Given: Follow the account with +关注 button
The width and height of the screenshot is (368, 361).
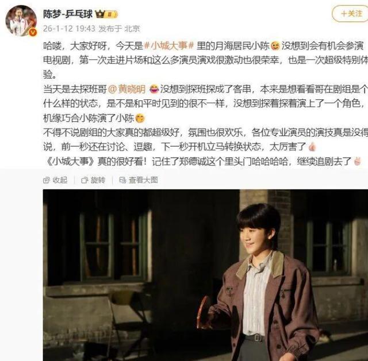Looking at the screenshot, I should point(351,14).
